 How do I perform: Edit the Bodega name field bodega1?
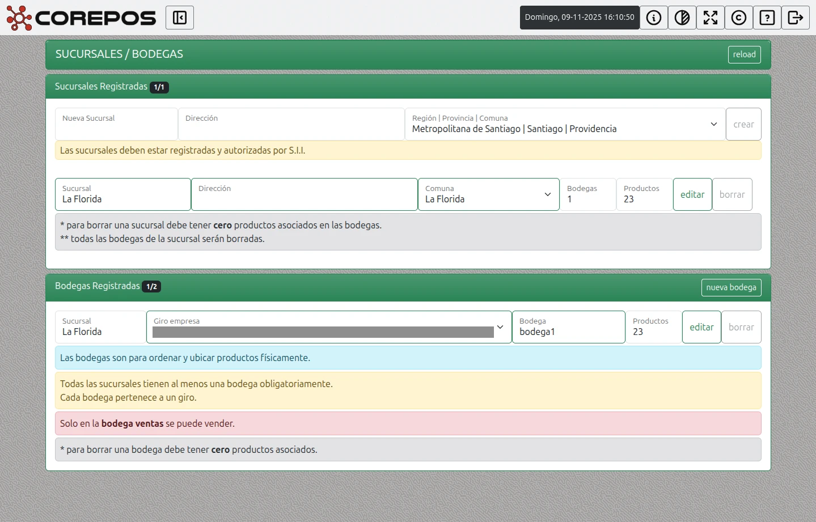tap(569, 327)
